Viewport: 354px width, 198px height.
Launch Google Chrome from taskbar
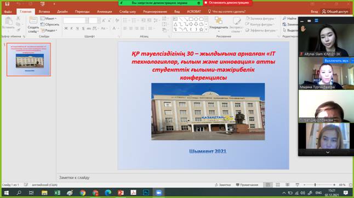pyautogui.click(x=82, y=193)
